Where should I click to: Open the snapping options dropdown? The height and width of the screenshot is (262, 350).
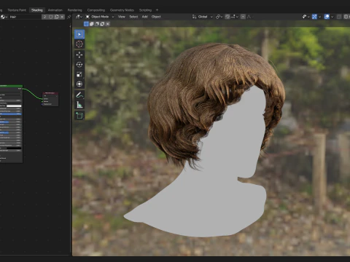235,17
